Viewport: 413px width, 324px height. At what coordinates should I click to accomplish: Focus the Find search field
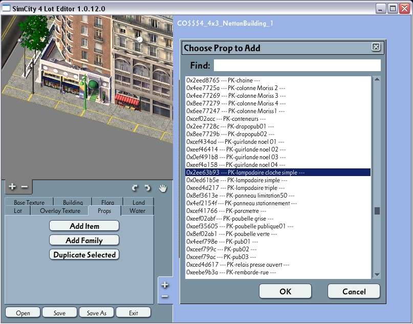pos(297,65)
